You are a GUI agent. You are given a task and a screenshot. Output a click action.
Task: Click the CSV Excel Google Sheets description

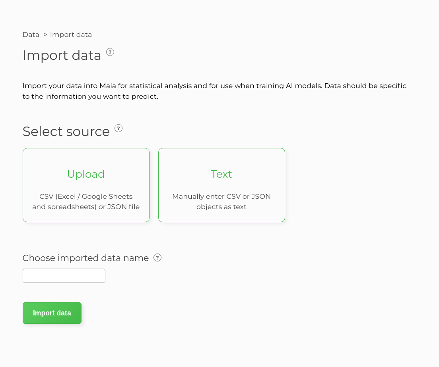coord(86,196)
